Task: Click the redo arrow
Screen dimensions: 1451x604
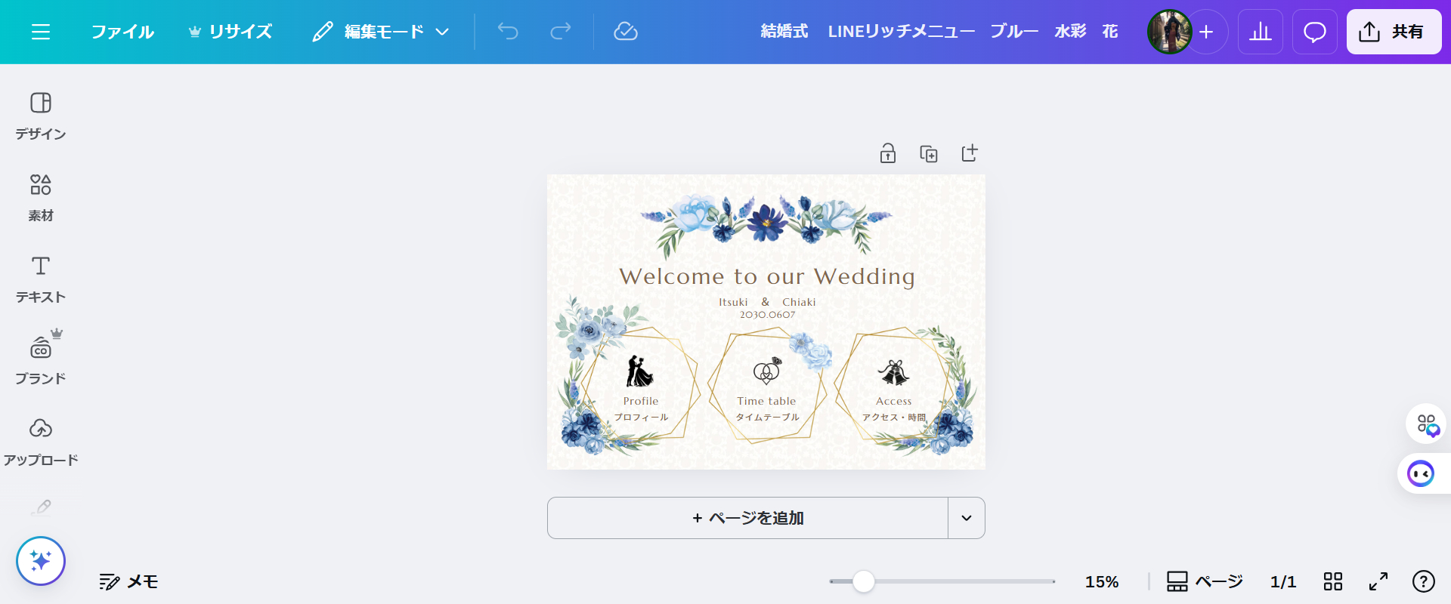Action: pyautogui.click(x=561, y=32)
